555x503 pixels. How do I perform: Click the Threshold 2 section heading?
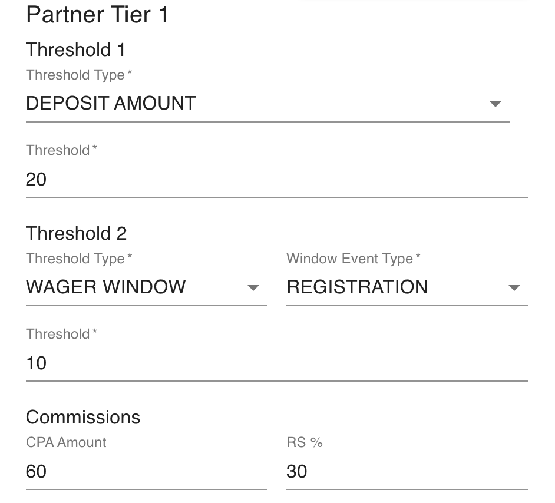click(x=76, y=233)
